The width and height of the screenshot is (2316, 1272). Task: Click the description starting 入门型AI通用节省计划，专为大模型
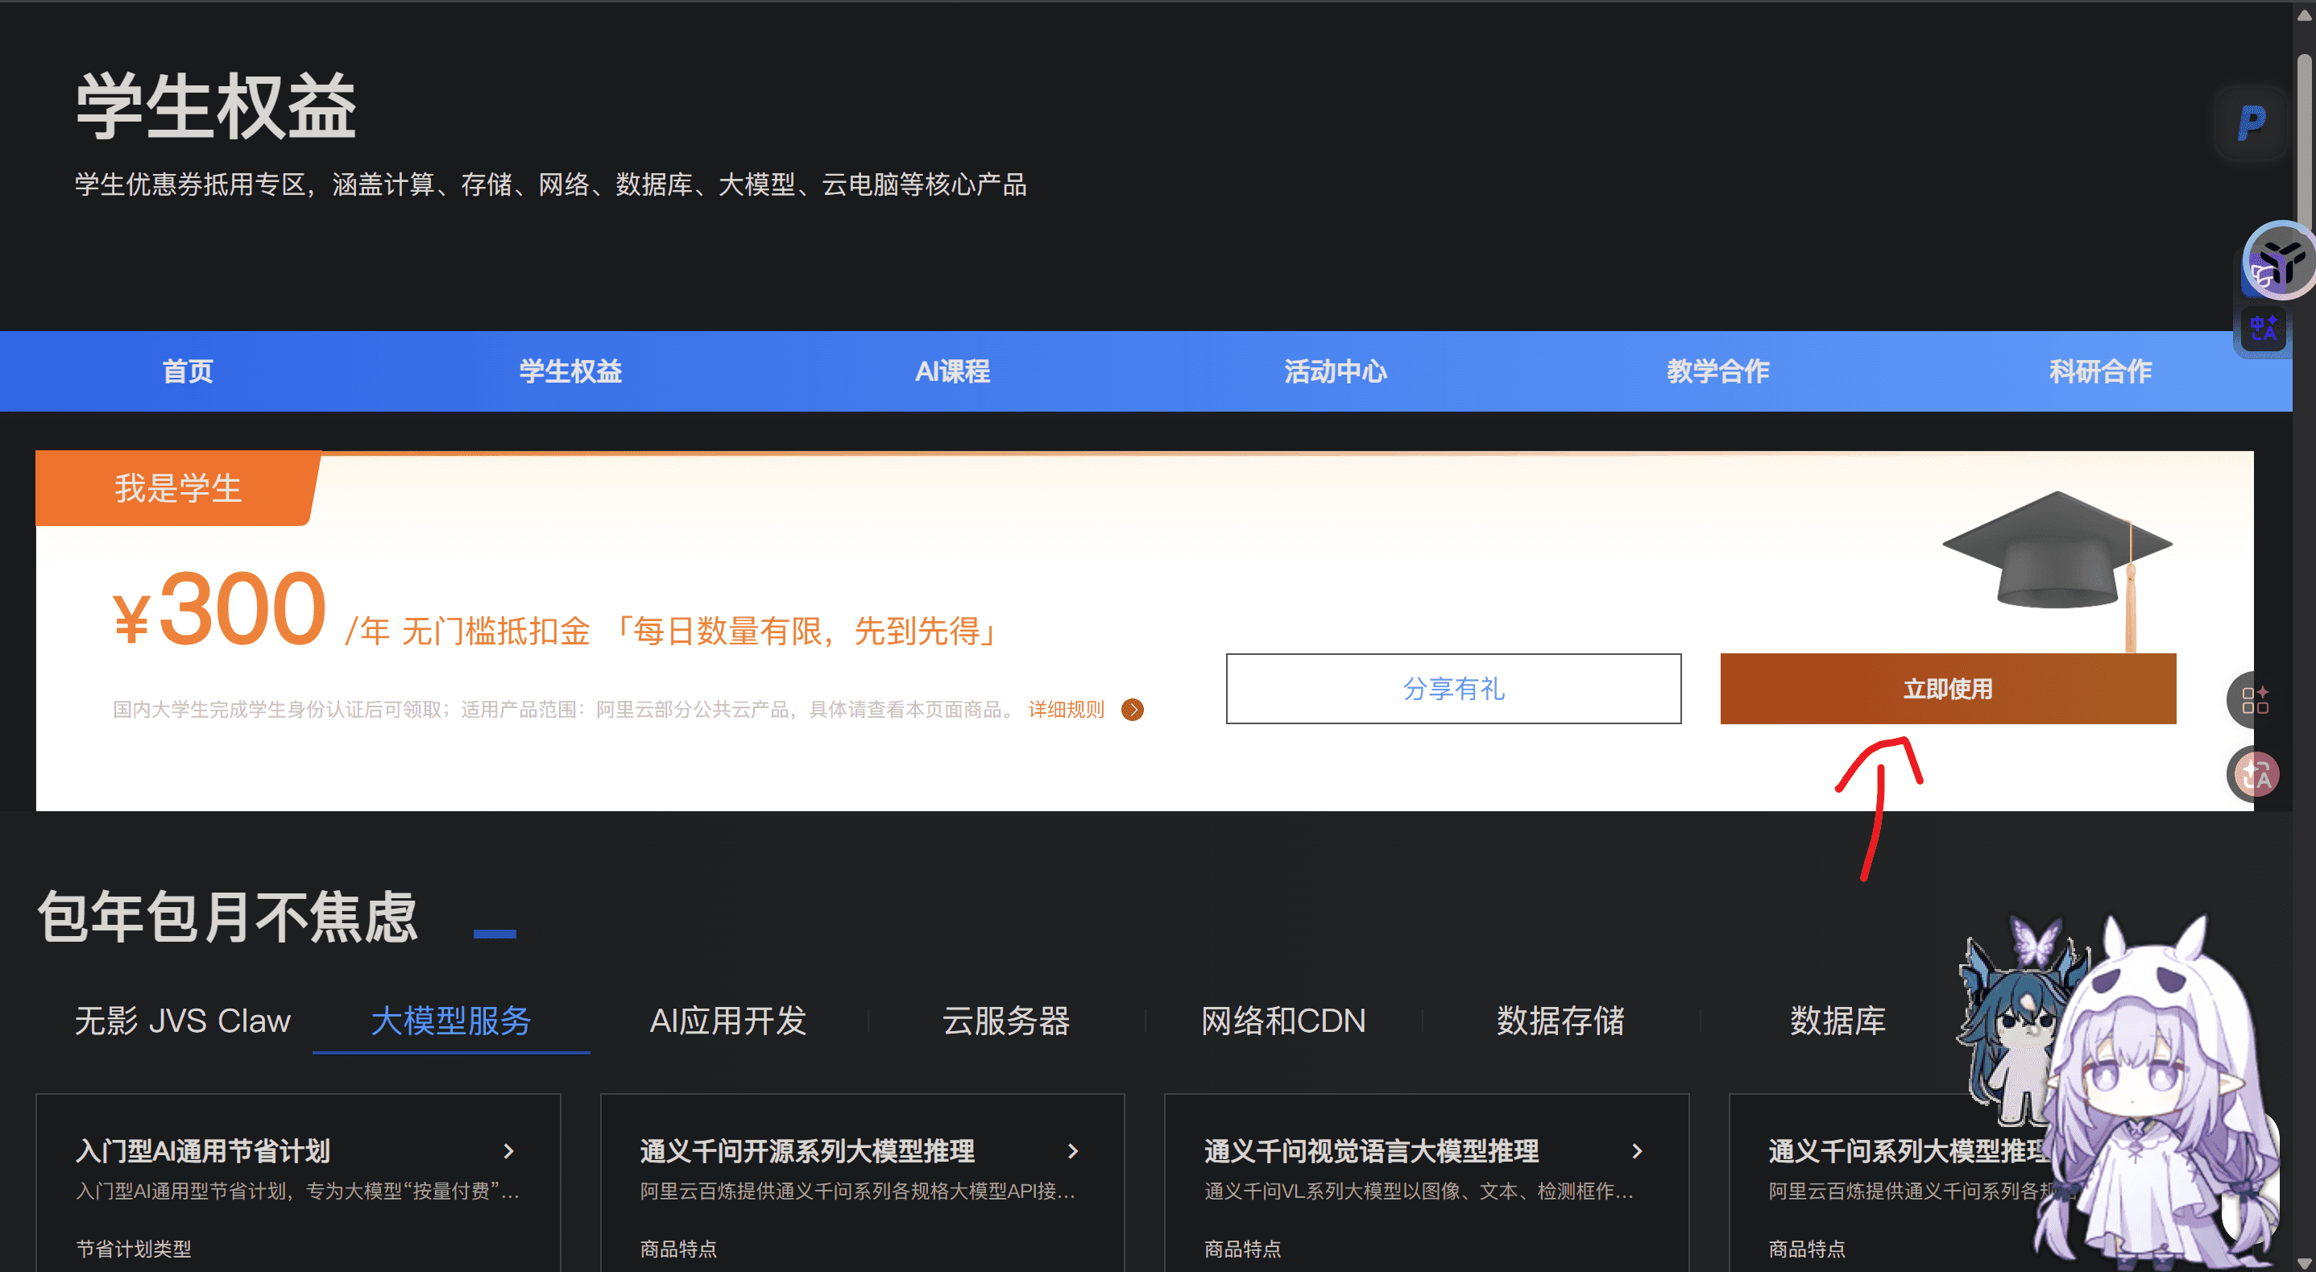coord(297,1191)
